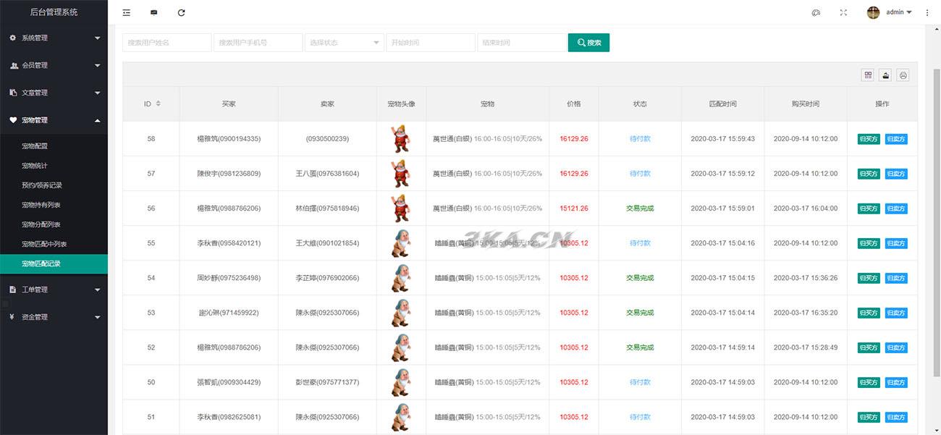Click the export table icon
The width and height of the screenshot is (941, 435).
(885, 75)
